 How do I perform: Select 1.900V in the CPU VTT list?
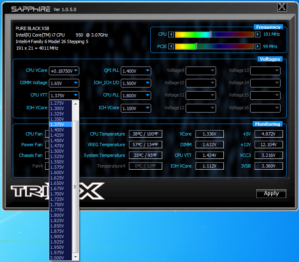click(x=61, y=237)
